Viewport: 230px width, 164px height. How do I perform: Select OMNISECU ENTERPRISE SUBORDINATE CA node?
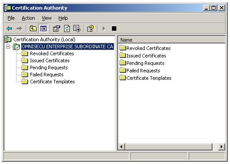[68, 46]
